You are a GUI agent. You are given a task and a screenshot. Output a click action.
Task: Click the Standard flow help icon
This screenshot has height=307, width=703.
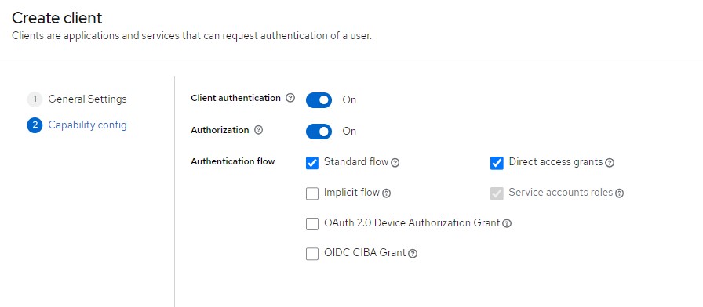(x=395, y=163)
